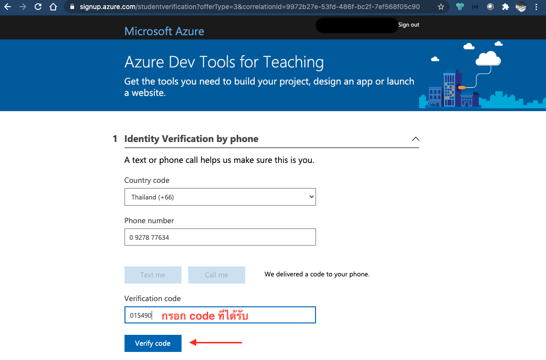Click the browser forward arrow
The image size is (546, 360).
[23, 7]
